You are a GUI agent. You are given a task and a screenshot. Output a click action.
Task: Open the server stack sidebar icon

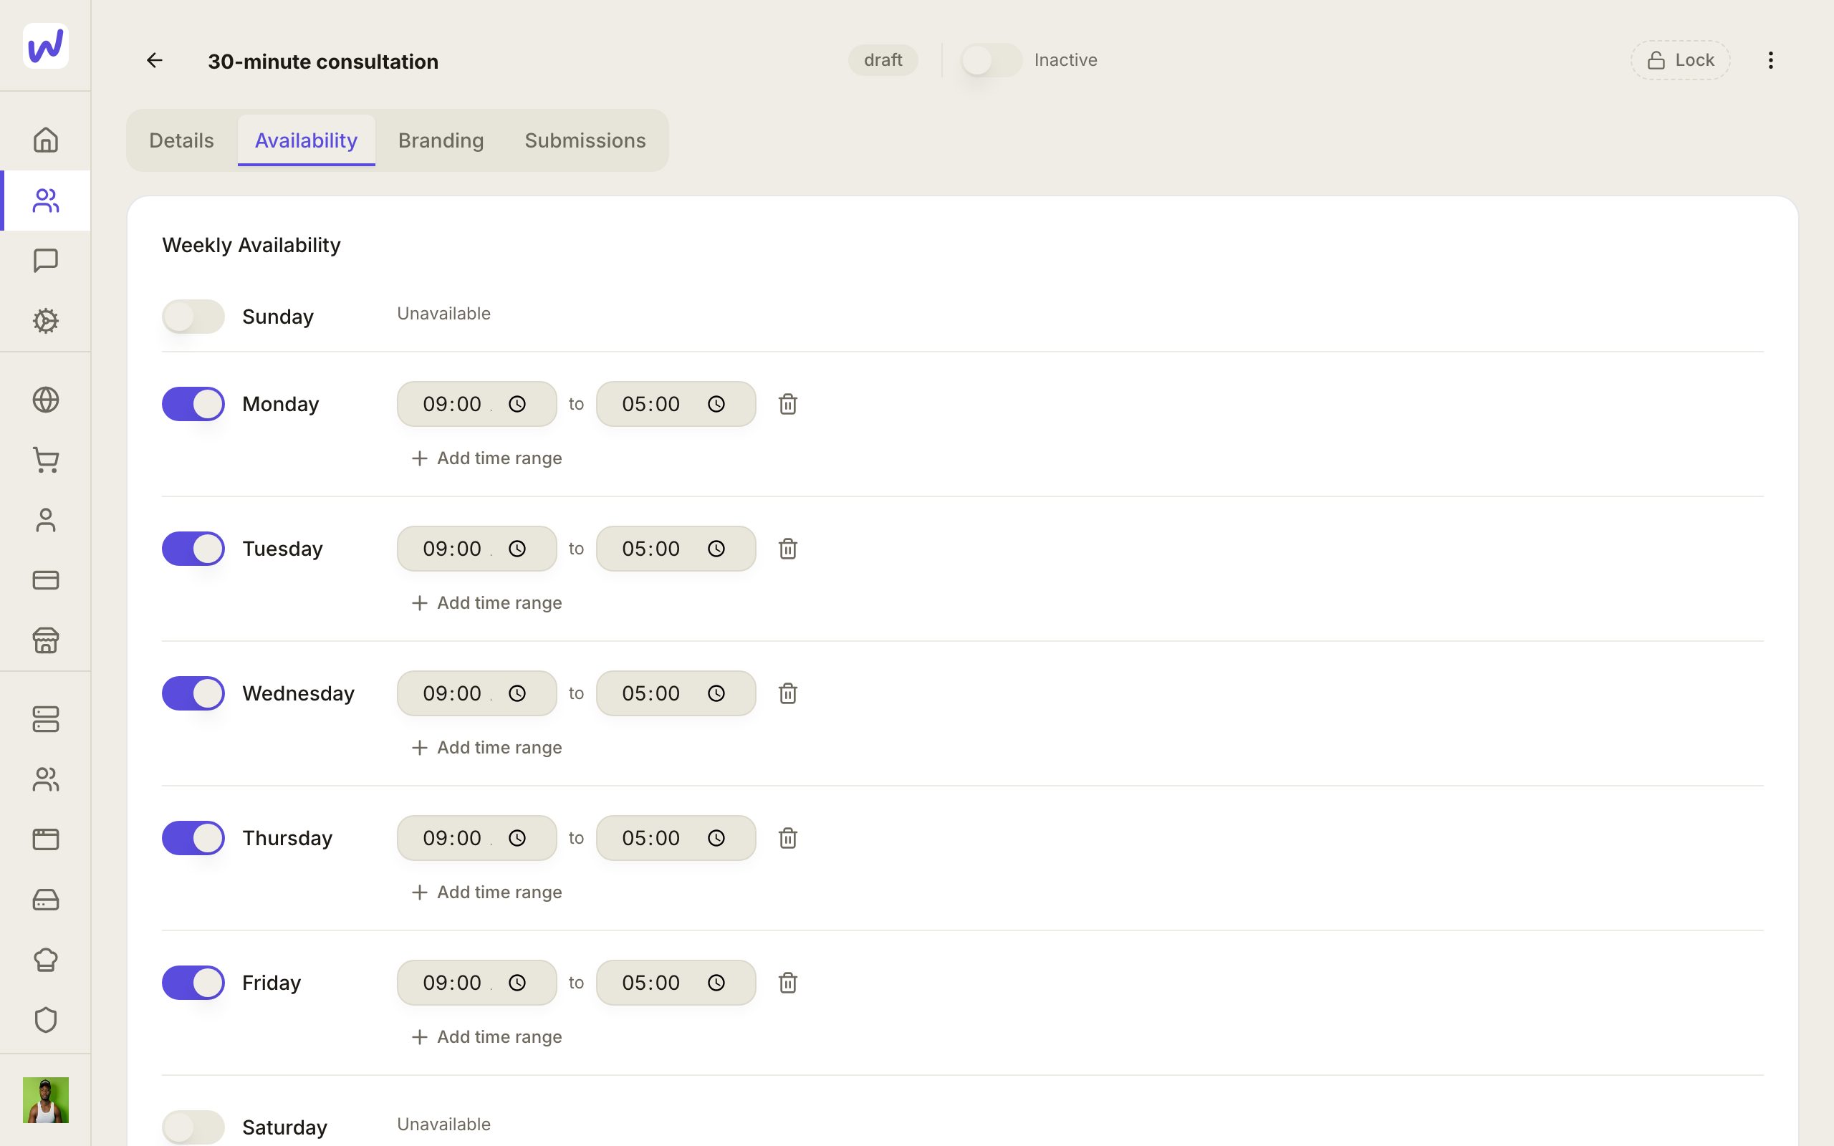(45, 719)
